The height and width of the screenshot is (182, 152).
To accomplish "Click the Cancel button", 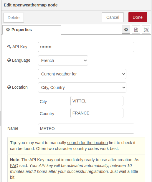I will coord(113,17).
